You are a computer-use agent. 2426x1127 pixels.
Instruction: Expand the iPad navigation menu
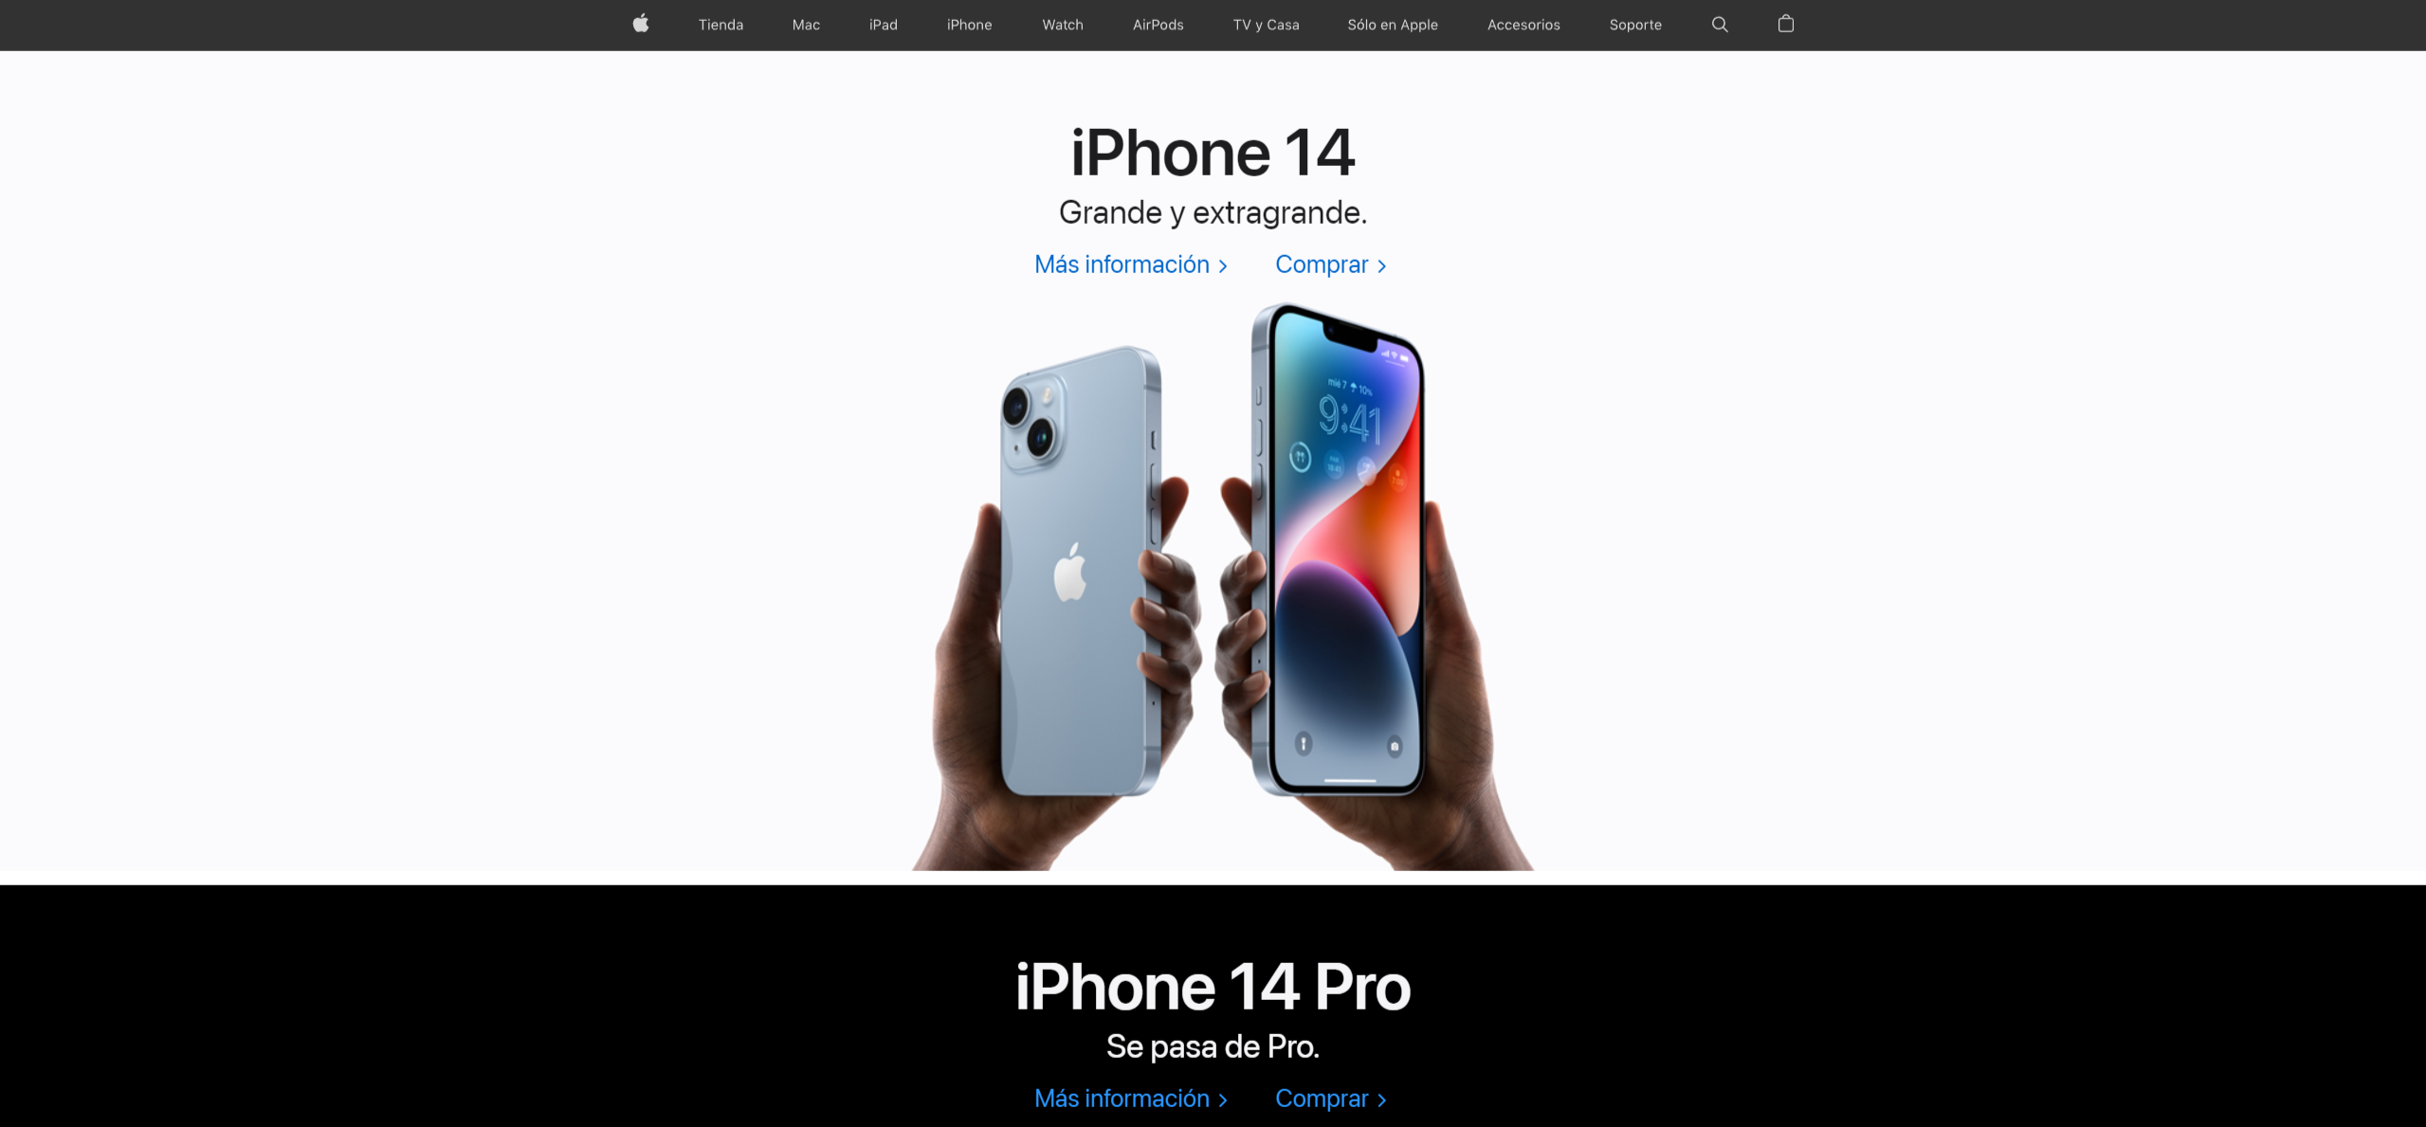[881, 25]
